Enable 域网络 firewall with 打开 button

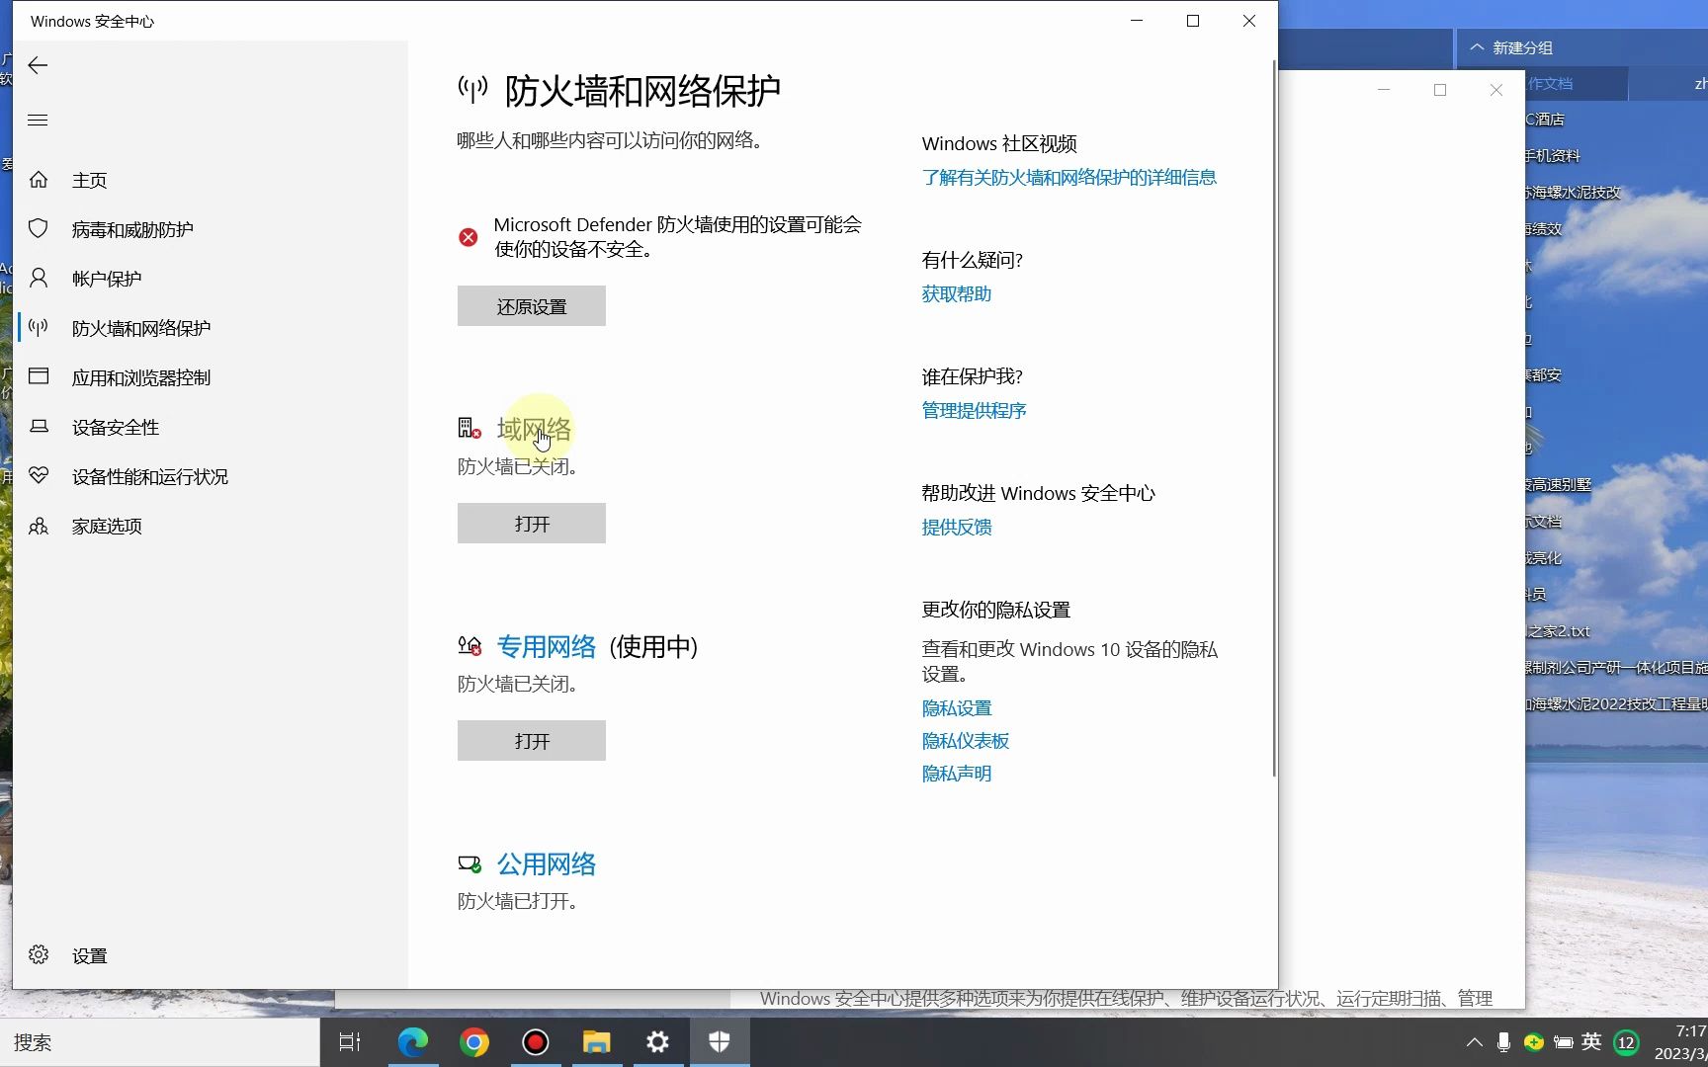tap(531, 523)
